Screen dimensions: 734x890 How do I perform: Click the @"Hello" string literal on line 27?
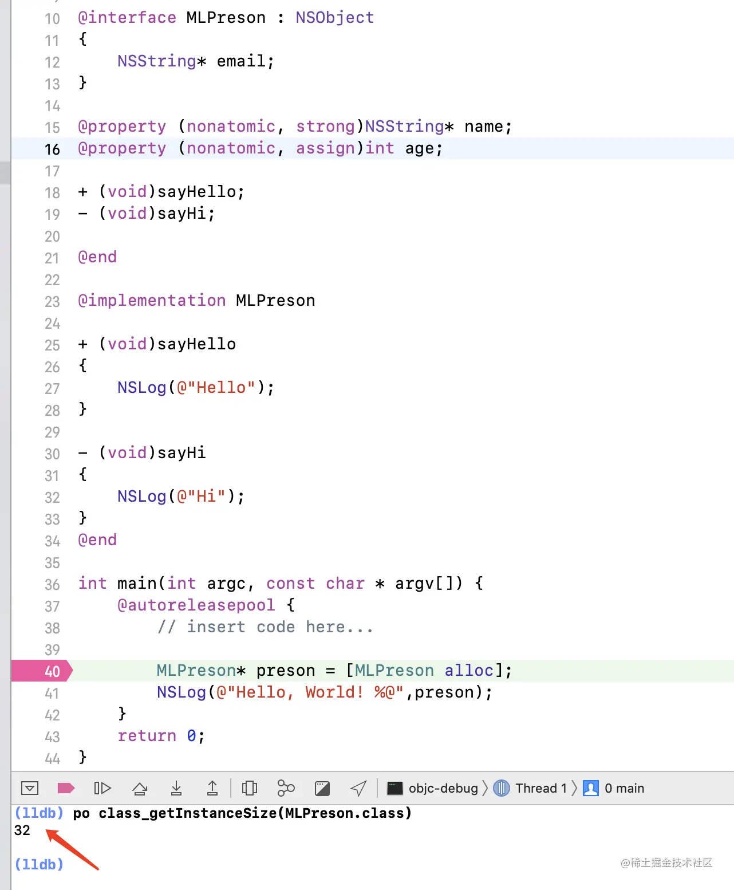click(x=216, y=387)
